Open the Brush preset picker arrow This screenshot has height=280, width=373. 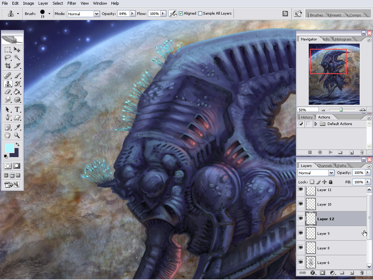(x=49, y=14)
